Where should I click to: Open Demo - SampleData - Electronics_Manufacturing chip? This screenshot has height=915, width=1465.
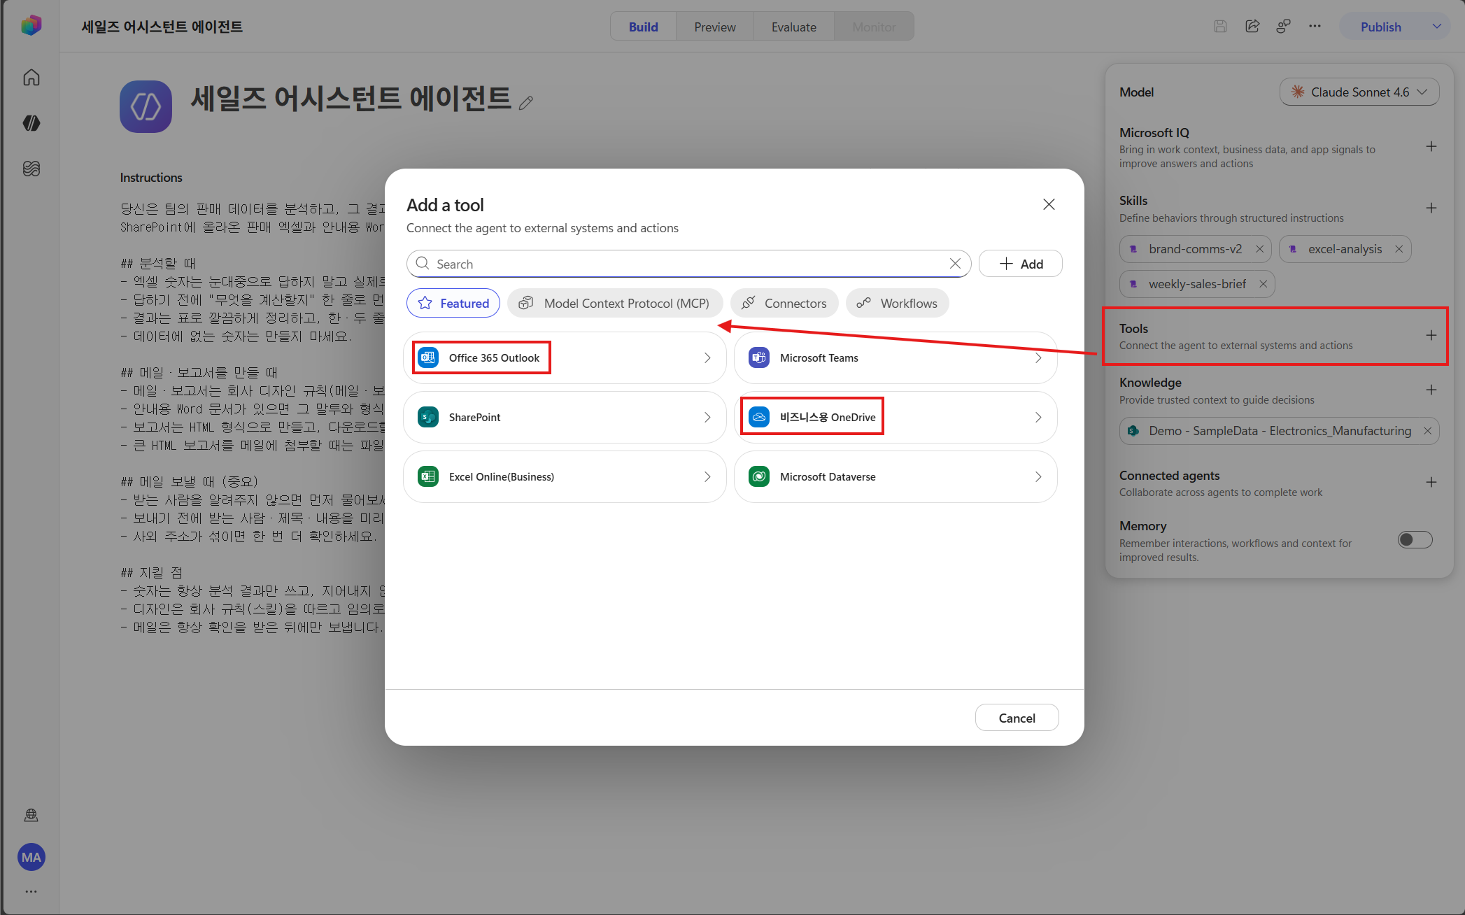pos(1280,431)
